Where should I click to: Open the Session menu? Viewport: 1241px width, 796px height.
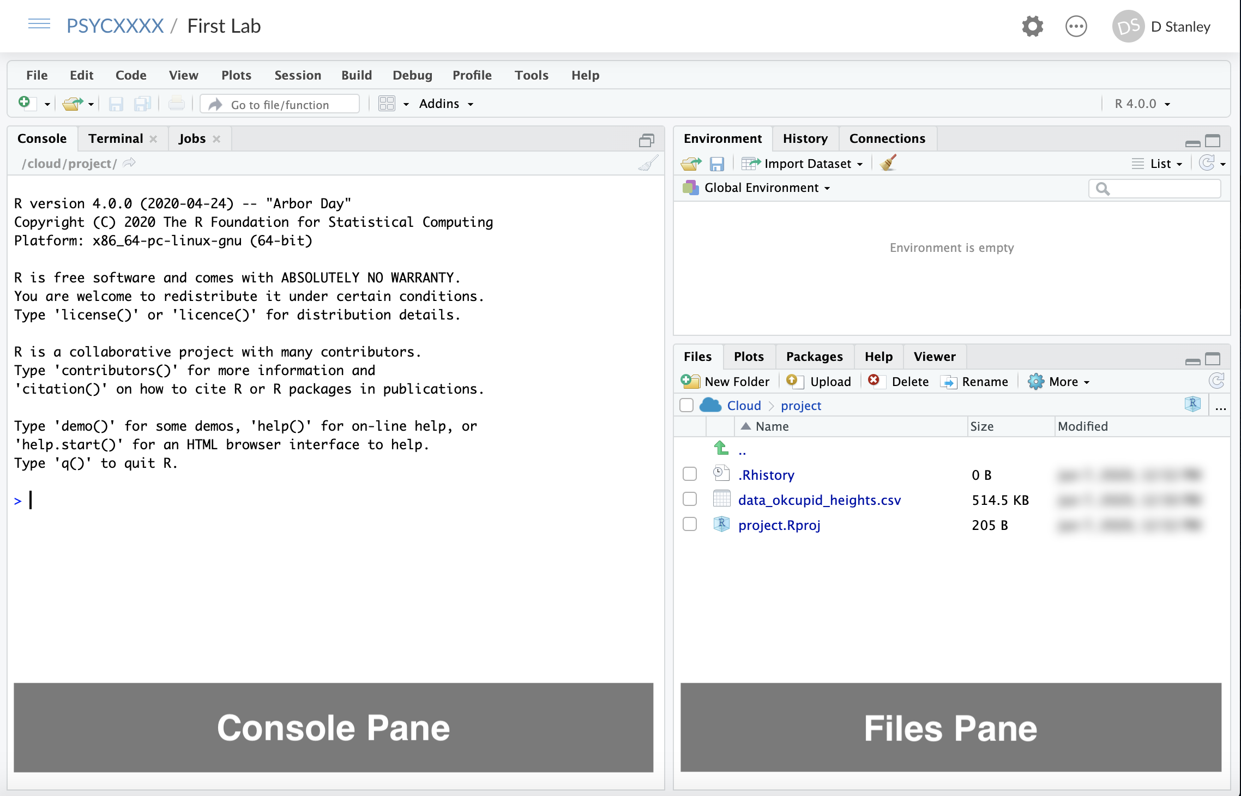tap(298, 75)
